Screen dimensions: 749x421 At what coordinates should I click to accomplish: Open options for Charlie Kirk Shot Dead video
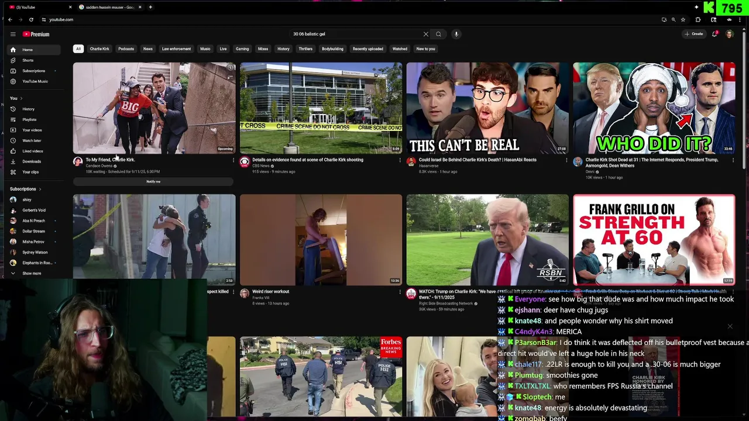click(733, 160)
